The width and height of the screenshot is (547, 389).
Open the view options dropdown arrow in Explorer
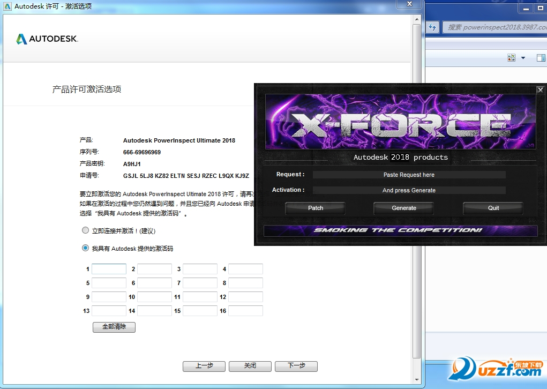523,58
